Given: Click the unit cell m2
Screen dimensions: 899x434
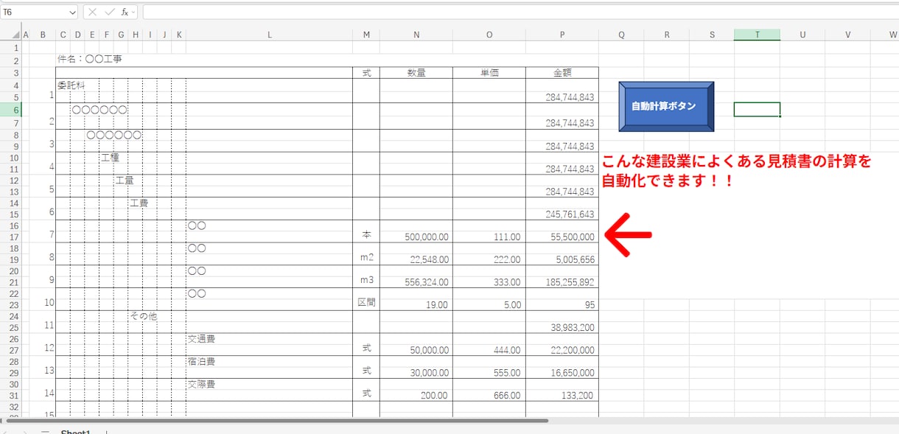Looking at the screenshot, I should pos(366,257).
